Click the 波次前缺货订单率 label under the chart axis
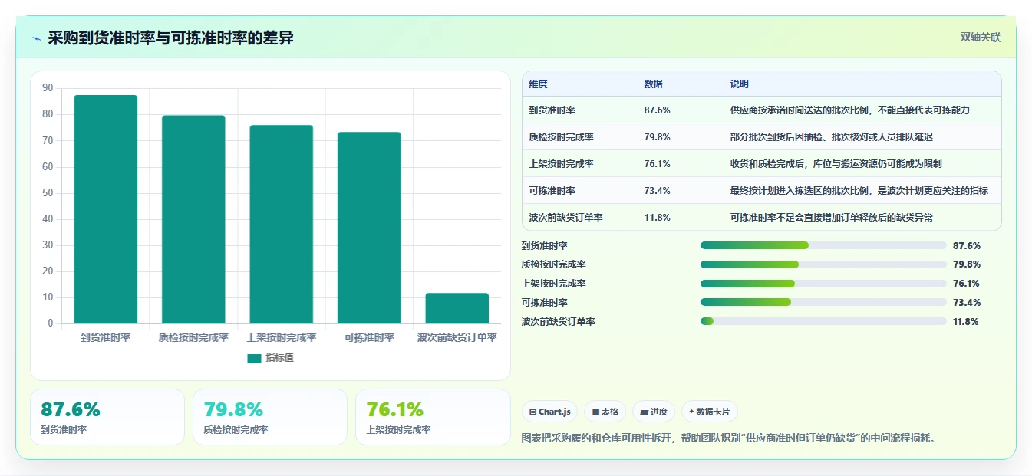The width and height of the screenshot is (1032, 476). pos(457,337)
